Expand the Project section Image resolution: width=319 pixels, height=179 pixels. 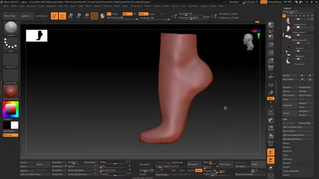pos(286,167)
